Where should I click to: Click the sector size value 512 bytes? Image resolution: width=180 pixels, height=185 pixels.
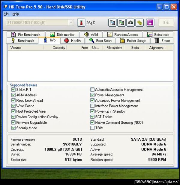click(x=73, y=160)
